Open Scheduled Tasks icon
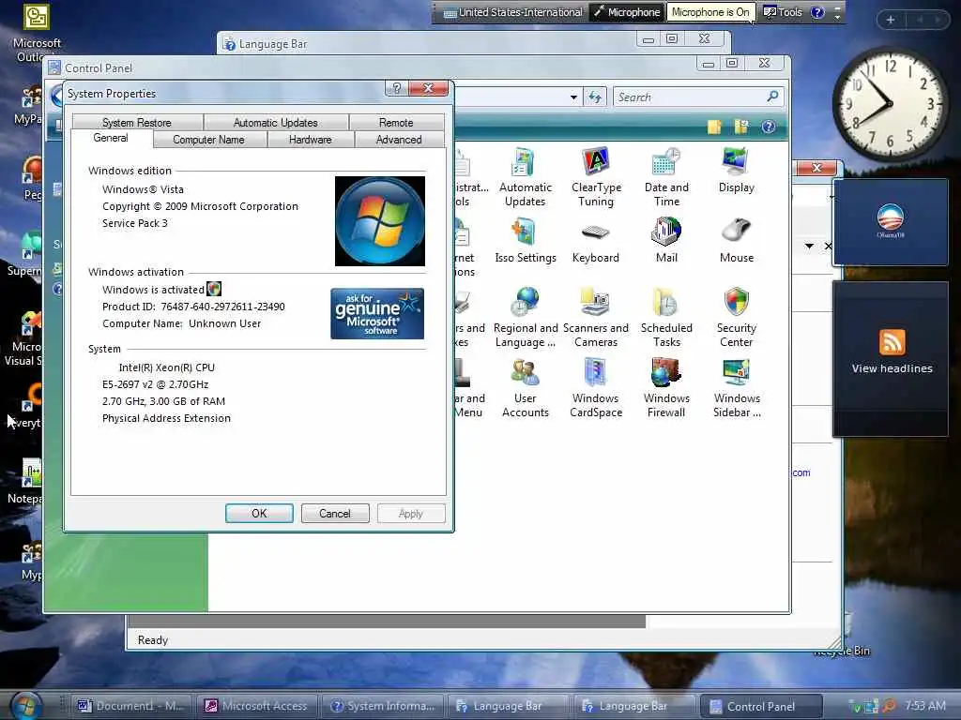This screenshot has height=720, width=961. click(x=666, y=317)
